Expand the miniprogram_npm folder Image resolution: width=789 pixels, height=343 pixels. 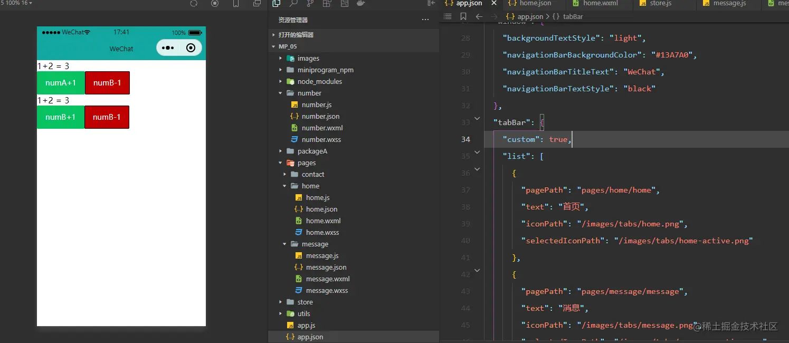click(354, 70)
